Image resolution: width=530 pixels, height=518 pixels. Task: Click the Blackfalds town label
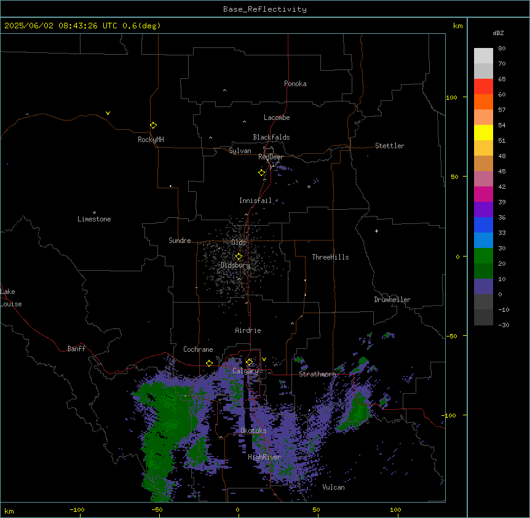coord(271,137)
